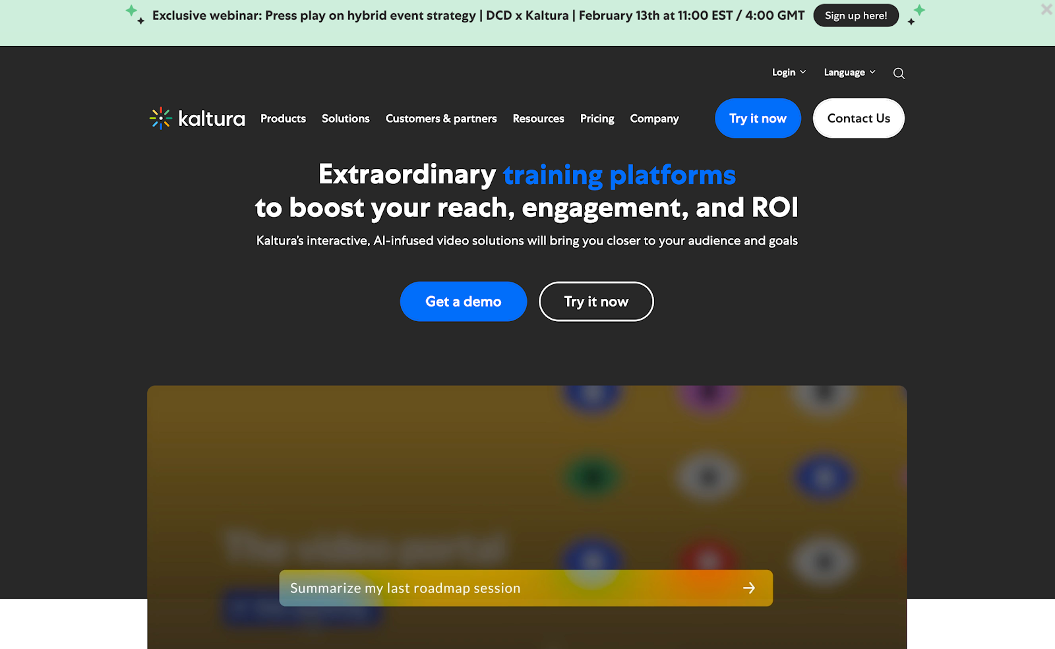This screenshot has width=1055, height=649.
Task: Open the Company menu
Action: tap(654, 119)
